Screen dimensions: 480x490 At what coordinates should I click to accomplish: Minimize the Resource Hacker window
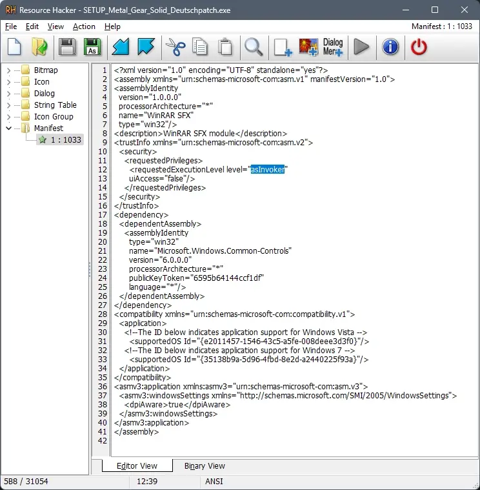click(x=406, y=10)
